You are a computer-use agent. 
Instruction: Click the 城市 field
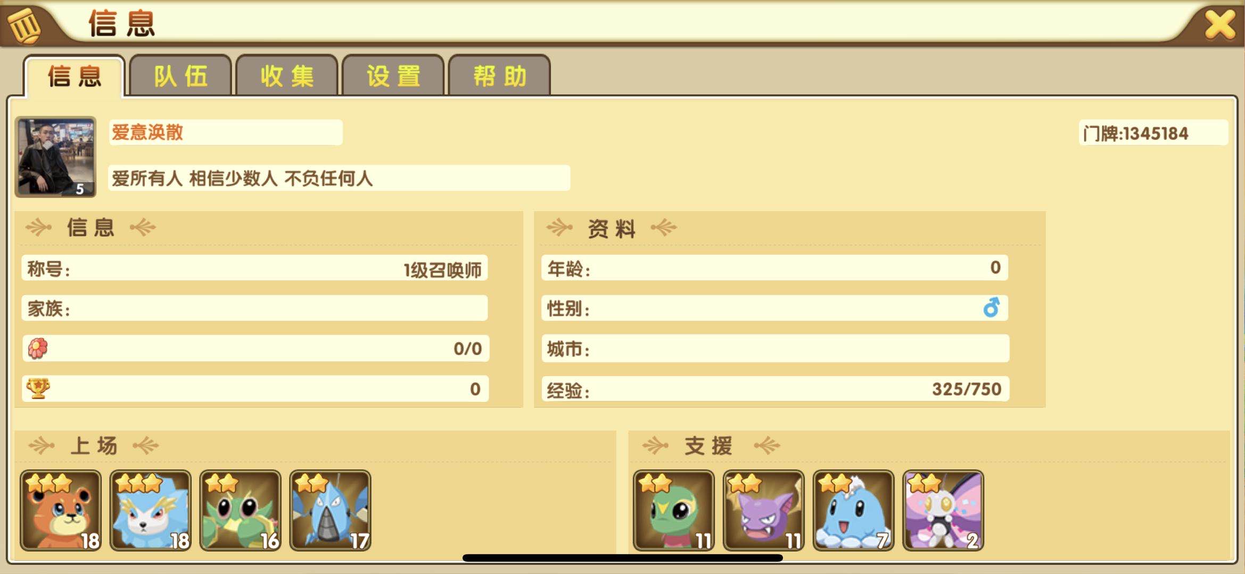point(776,349)
